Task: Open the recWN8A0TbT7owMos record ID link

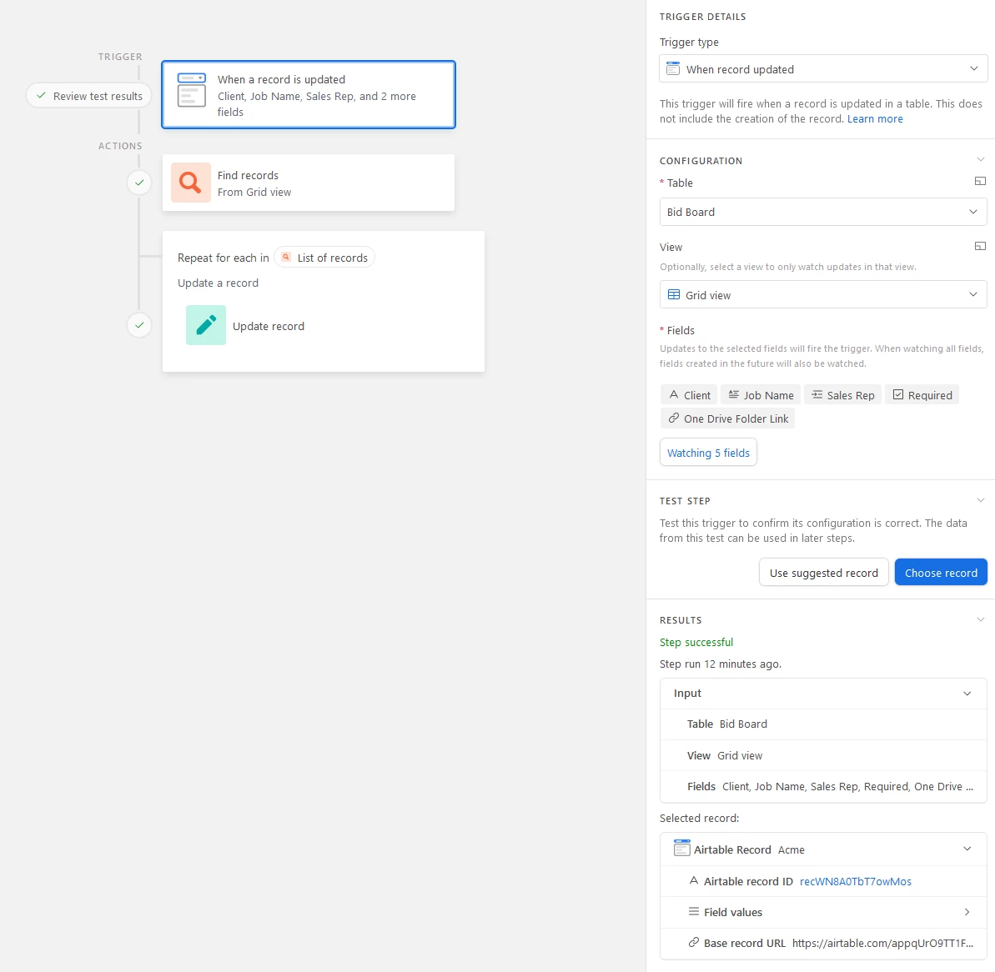Action: pos(856,881)
